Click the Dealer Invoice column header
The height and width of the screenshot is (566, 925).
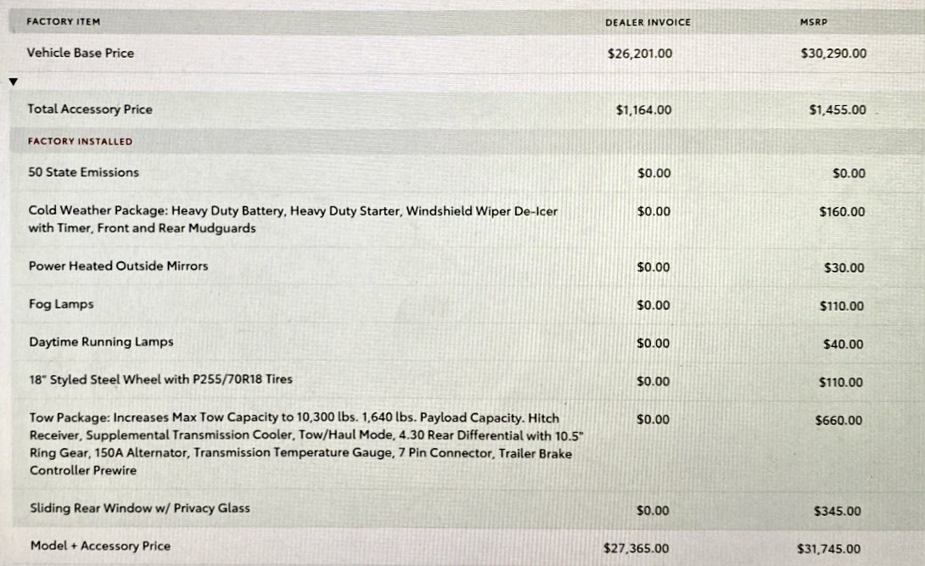coord(647,22)
